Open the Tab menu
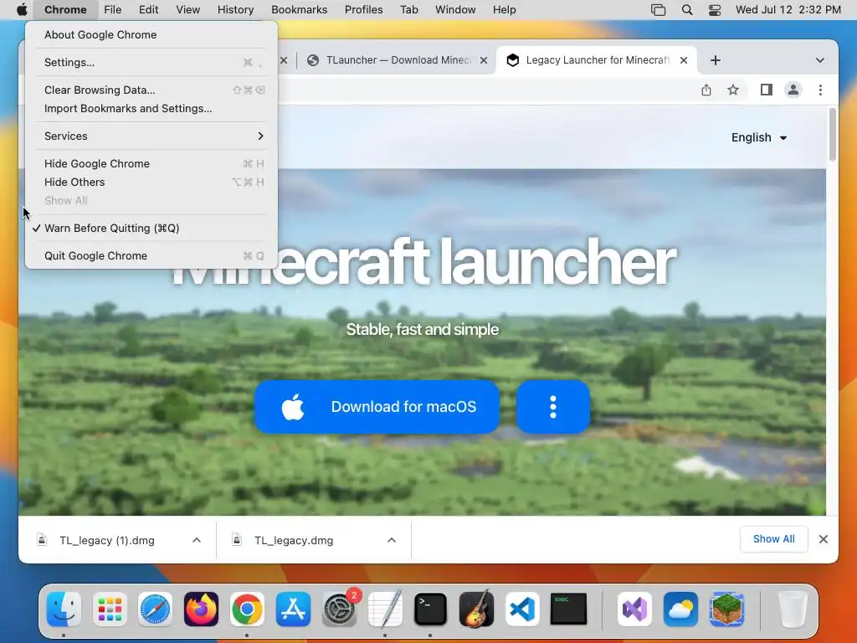857x643 pixels. (x=408, y=10)
